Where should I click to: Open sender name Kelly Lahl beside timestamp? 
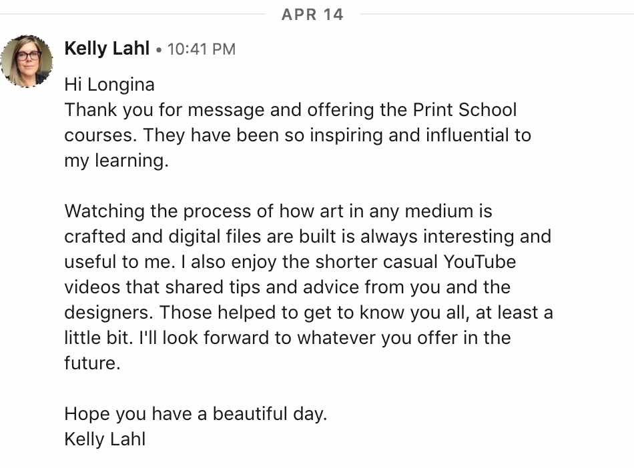(x=107, y=48)
